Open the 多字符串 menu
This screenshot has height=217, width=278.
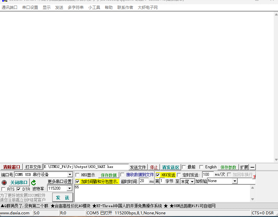tap(76, 8)
